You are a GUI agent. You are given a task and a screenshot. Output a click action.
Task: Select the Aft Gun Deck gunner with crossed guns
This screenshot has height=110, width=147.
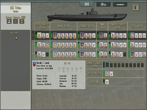click(x=107, y=74)
